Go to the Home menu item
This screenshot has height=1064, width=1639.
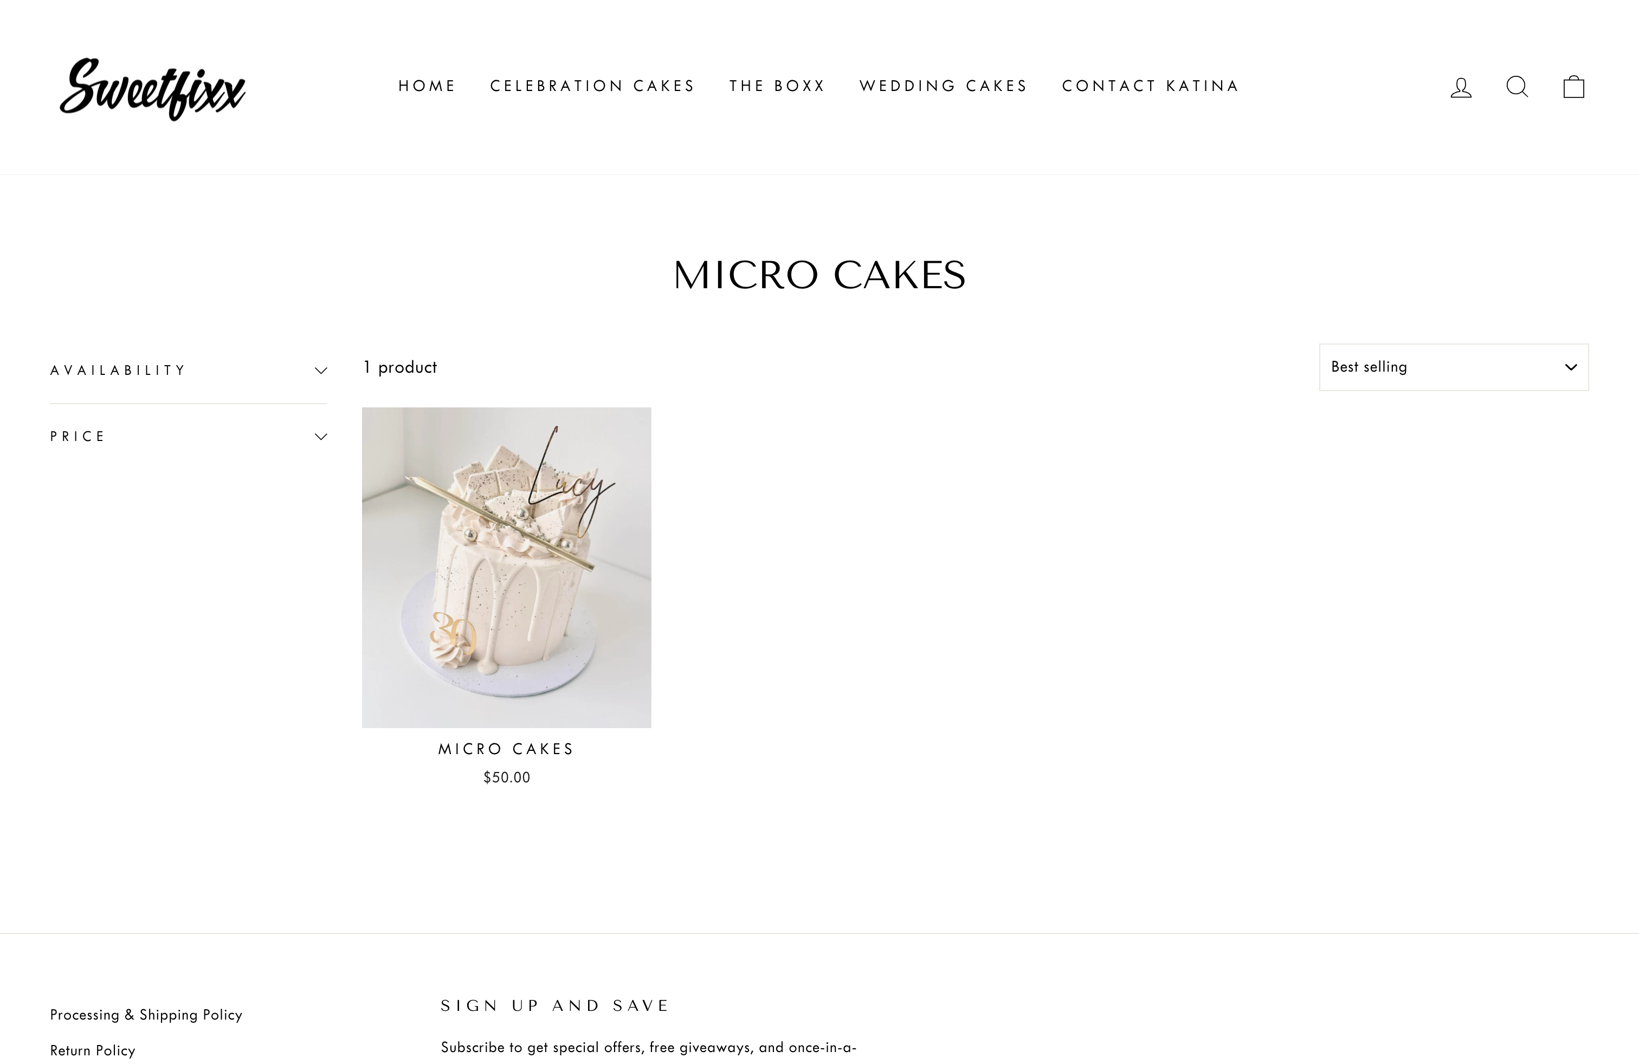coord(427,86)
